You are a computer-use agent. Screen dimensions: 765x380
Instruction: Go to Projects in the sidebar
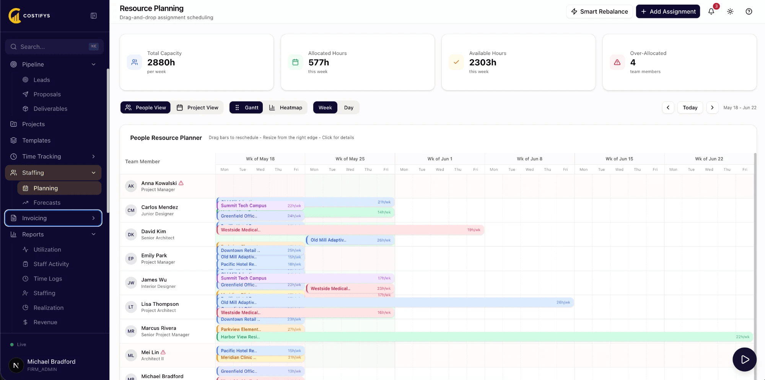tap(33, 124)
